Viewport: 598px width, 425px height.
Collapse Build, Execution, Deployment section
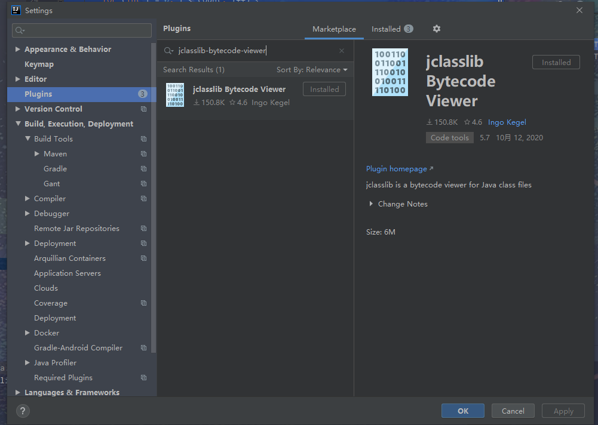[18, 124]
